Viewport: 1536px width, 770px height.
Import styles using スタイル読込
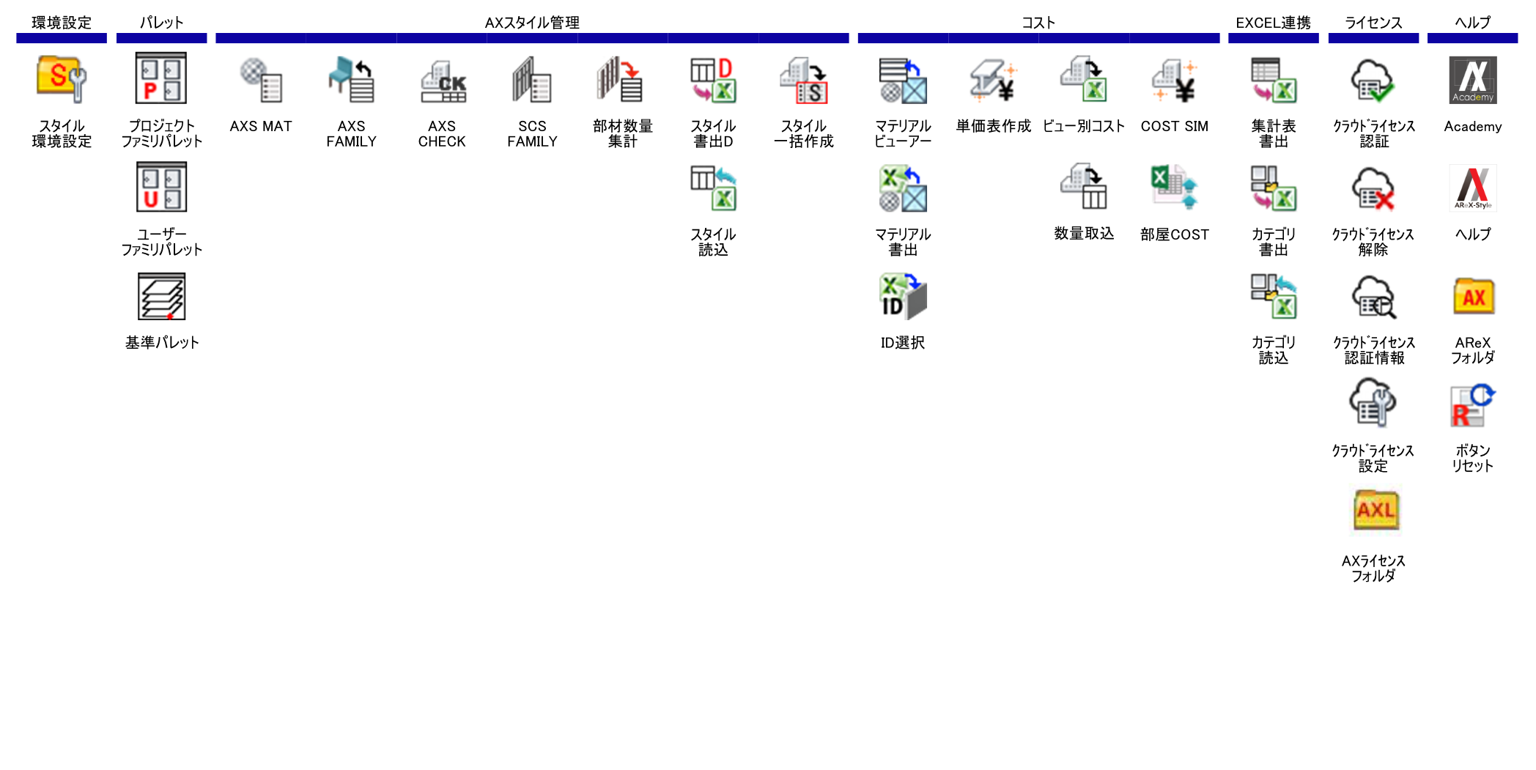click(x=713, y=188)
